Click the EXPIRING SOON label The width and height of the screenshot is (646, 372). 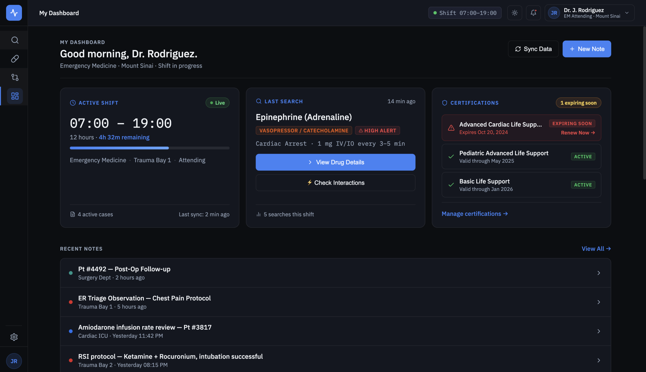(x=572, y=123)
